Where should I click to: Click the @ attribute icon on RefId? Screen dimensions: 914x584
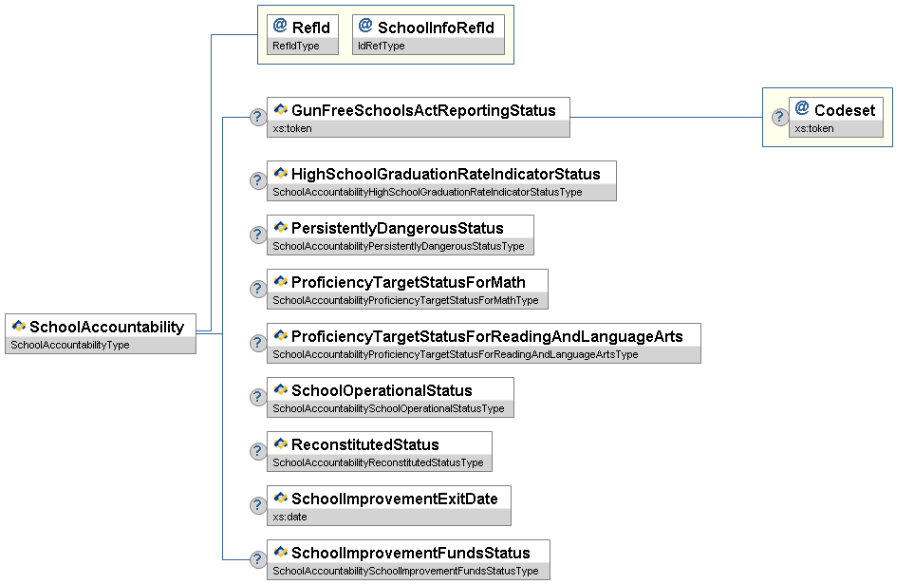pos(280,27)
